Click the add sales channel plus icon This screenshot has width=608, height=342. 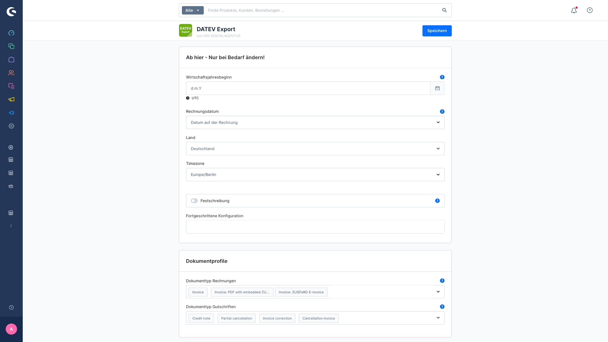[x=11, y=148]
